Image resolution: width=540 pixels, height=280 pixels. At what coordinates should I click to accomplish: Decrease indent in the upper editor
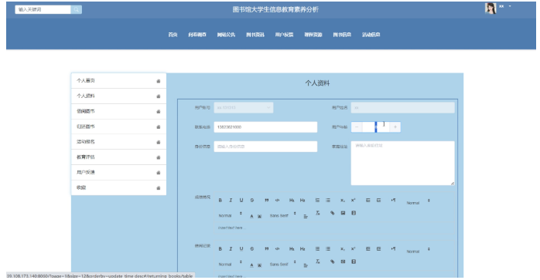[367, 201]
